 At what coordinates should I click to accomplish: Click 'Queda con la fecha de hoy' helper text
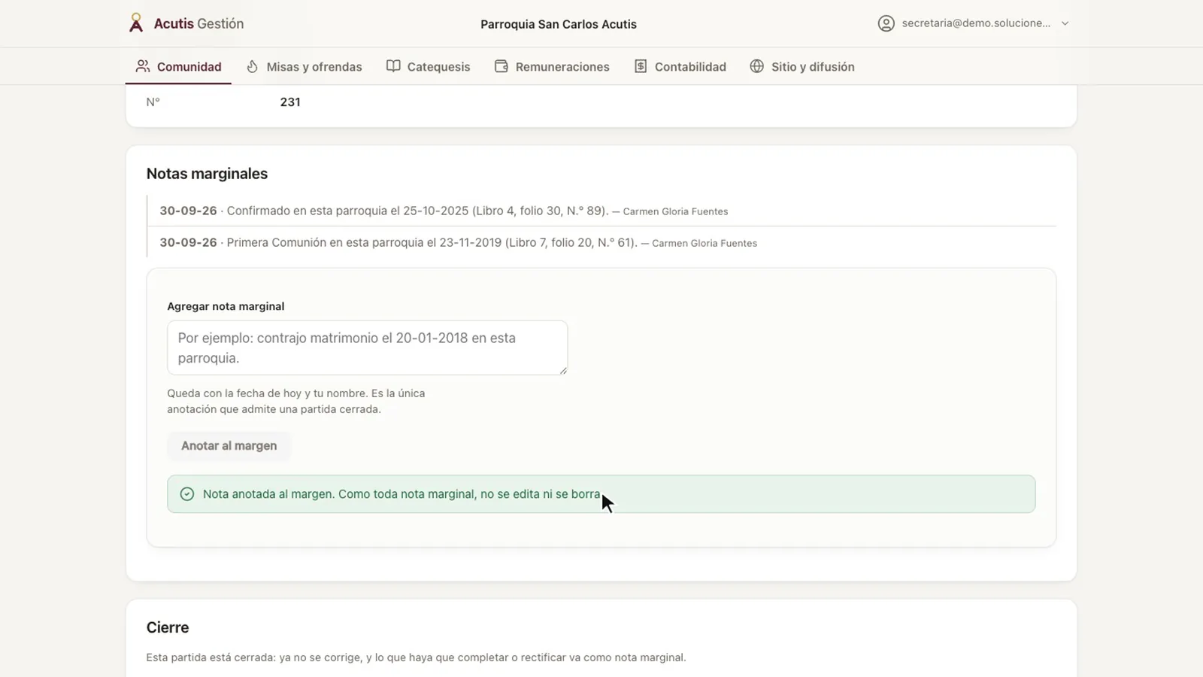296,401
